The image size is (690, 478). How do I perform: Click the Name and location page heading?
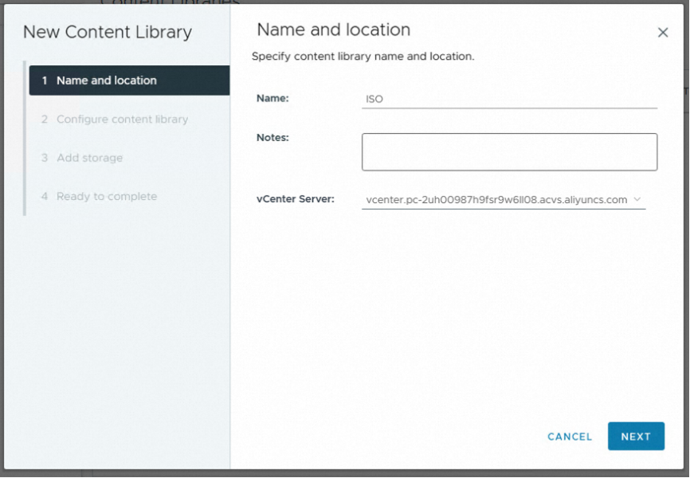(x=333, y=30)
